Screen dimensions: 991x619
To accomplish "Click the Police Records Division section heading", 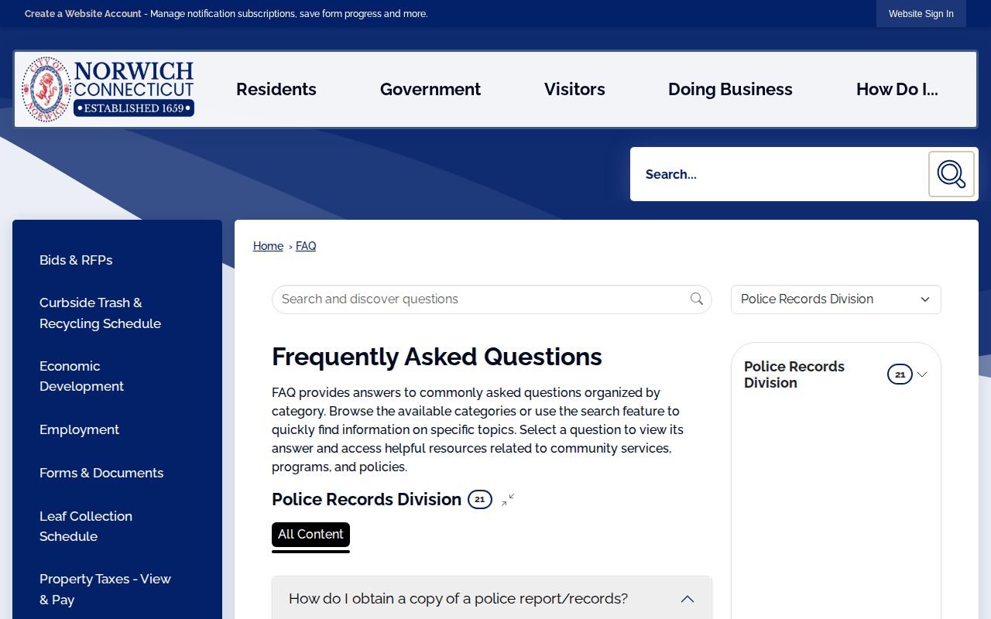I will tap(366, 500).
